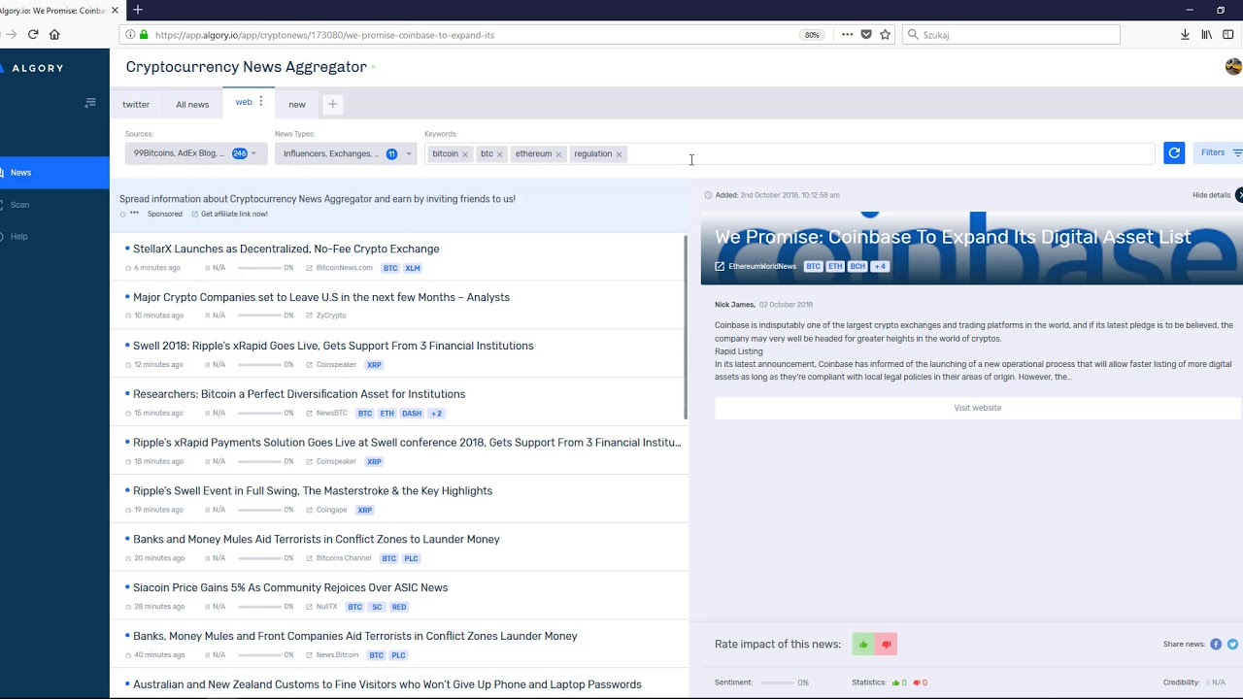Open Researchers Bitcoin Diversification Asset article
The image size is (1243, 699).
coord(299,394)
